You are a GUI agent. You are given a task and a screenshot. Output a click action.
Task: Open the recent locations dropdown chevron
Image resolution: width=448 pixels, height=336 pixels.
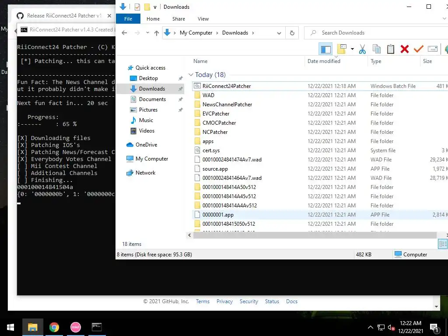point(147,33)
